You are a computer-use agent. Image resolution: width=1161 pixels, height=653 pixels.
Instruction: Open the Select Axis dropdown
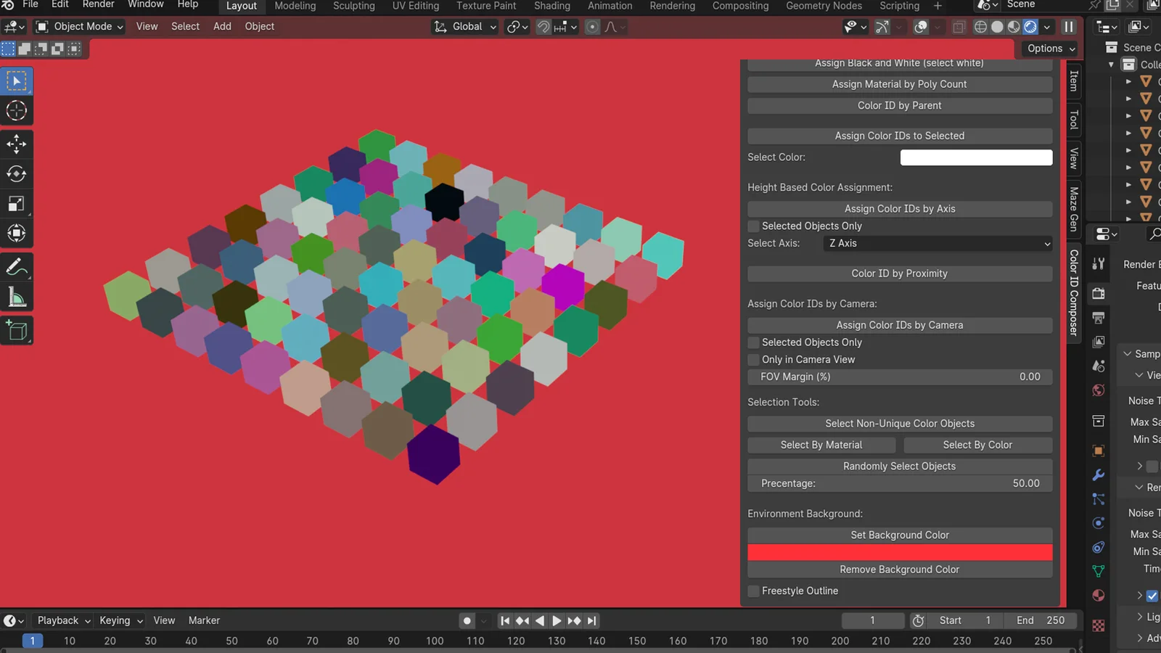click(x=937, y=243)
